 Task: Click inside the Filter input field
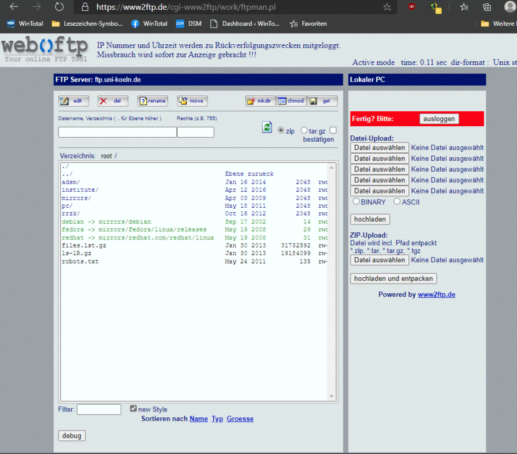click(x=99, y=409)
